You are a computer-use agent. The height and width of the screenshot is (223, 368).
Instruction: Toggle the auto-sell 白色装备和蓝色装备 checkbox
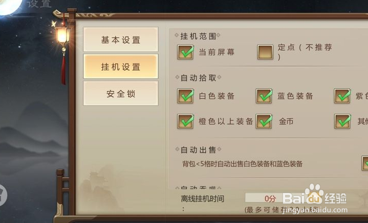(x=365, y=163)
